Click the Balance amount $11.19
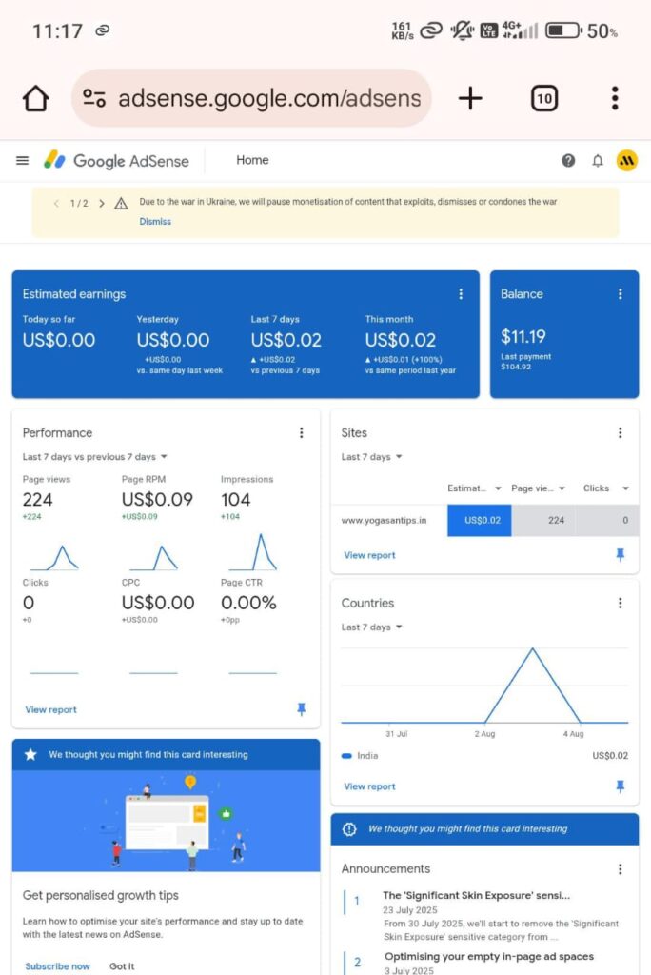The width and height of the screenshot is (651, 975). click(523, 337)
